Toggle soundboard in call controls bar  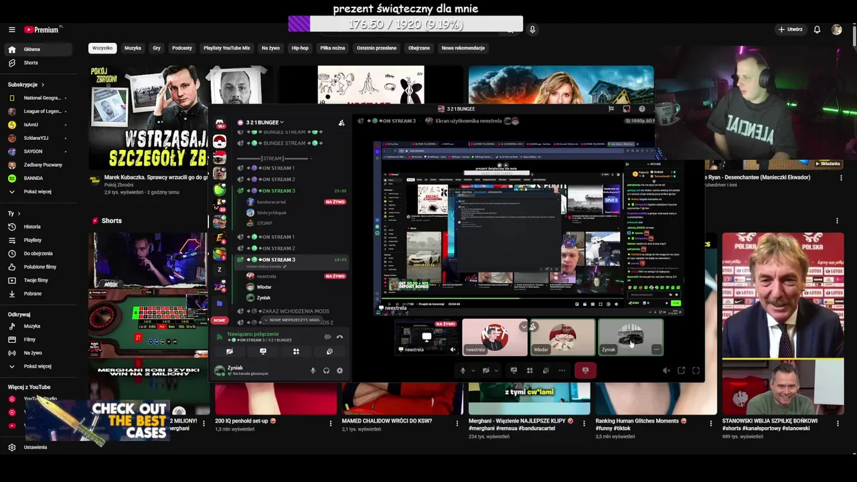(546, 370)
